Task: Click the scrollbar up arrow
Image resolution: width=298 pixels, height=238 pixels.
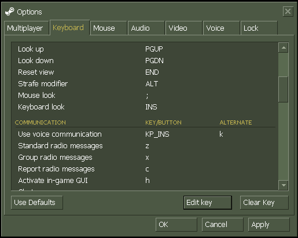Action: coord(284,47)
